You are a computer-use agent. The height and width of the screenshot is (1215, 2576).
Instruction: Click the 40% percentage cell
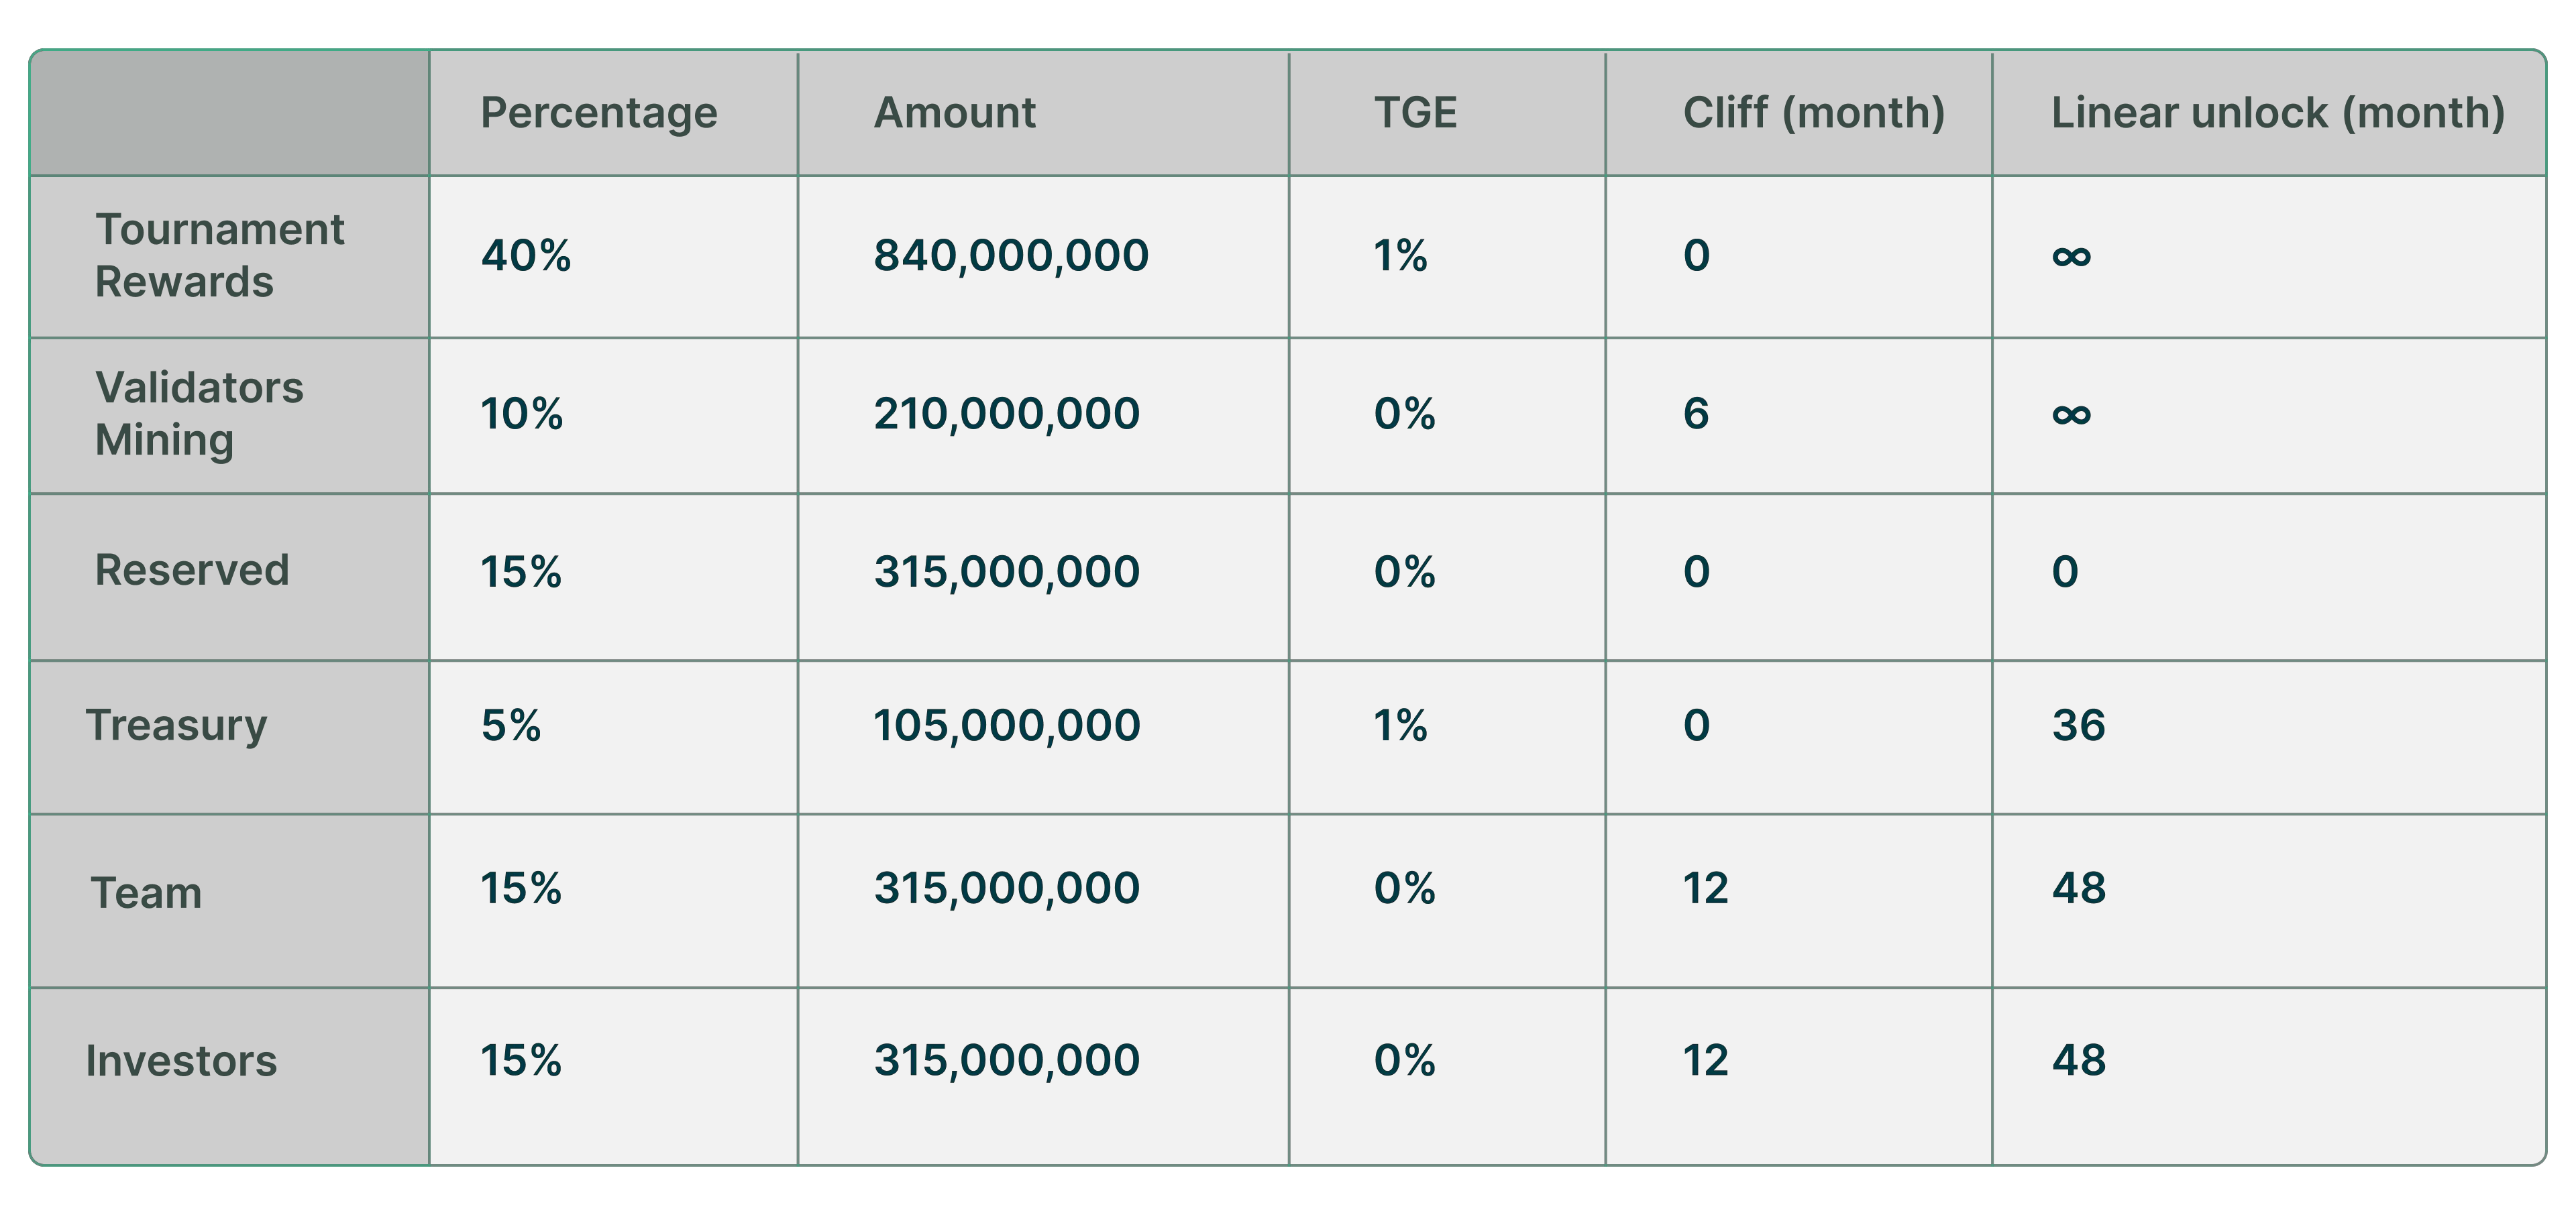(526, 255)
